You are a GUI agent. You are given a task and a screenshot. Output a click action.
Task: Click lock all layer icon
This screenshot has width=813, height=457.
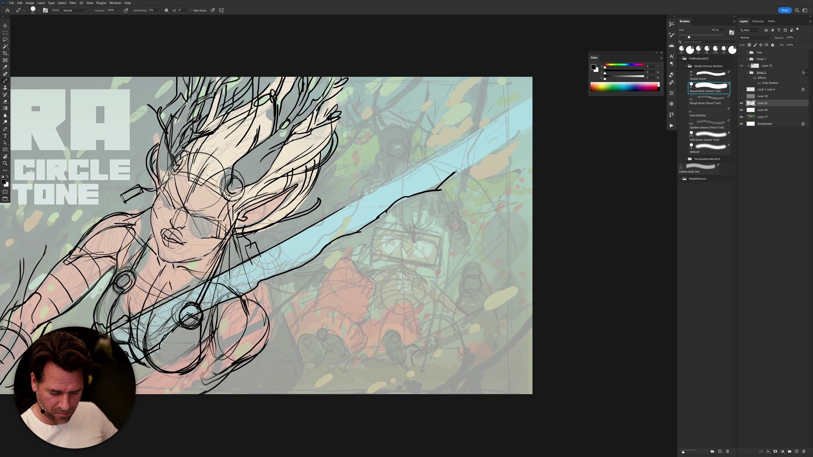772,45
